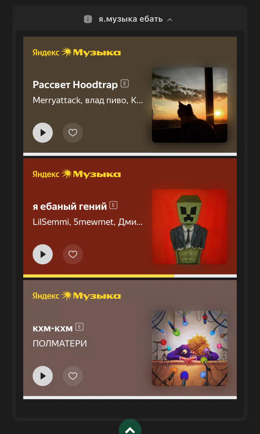Play the кхм-кхм track
This screenshot has width=260, height=434.
(x=43, y=376)
